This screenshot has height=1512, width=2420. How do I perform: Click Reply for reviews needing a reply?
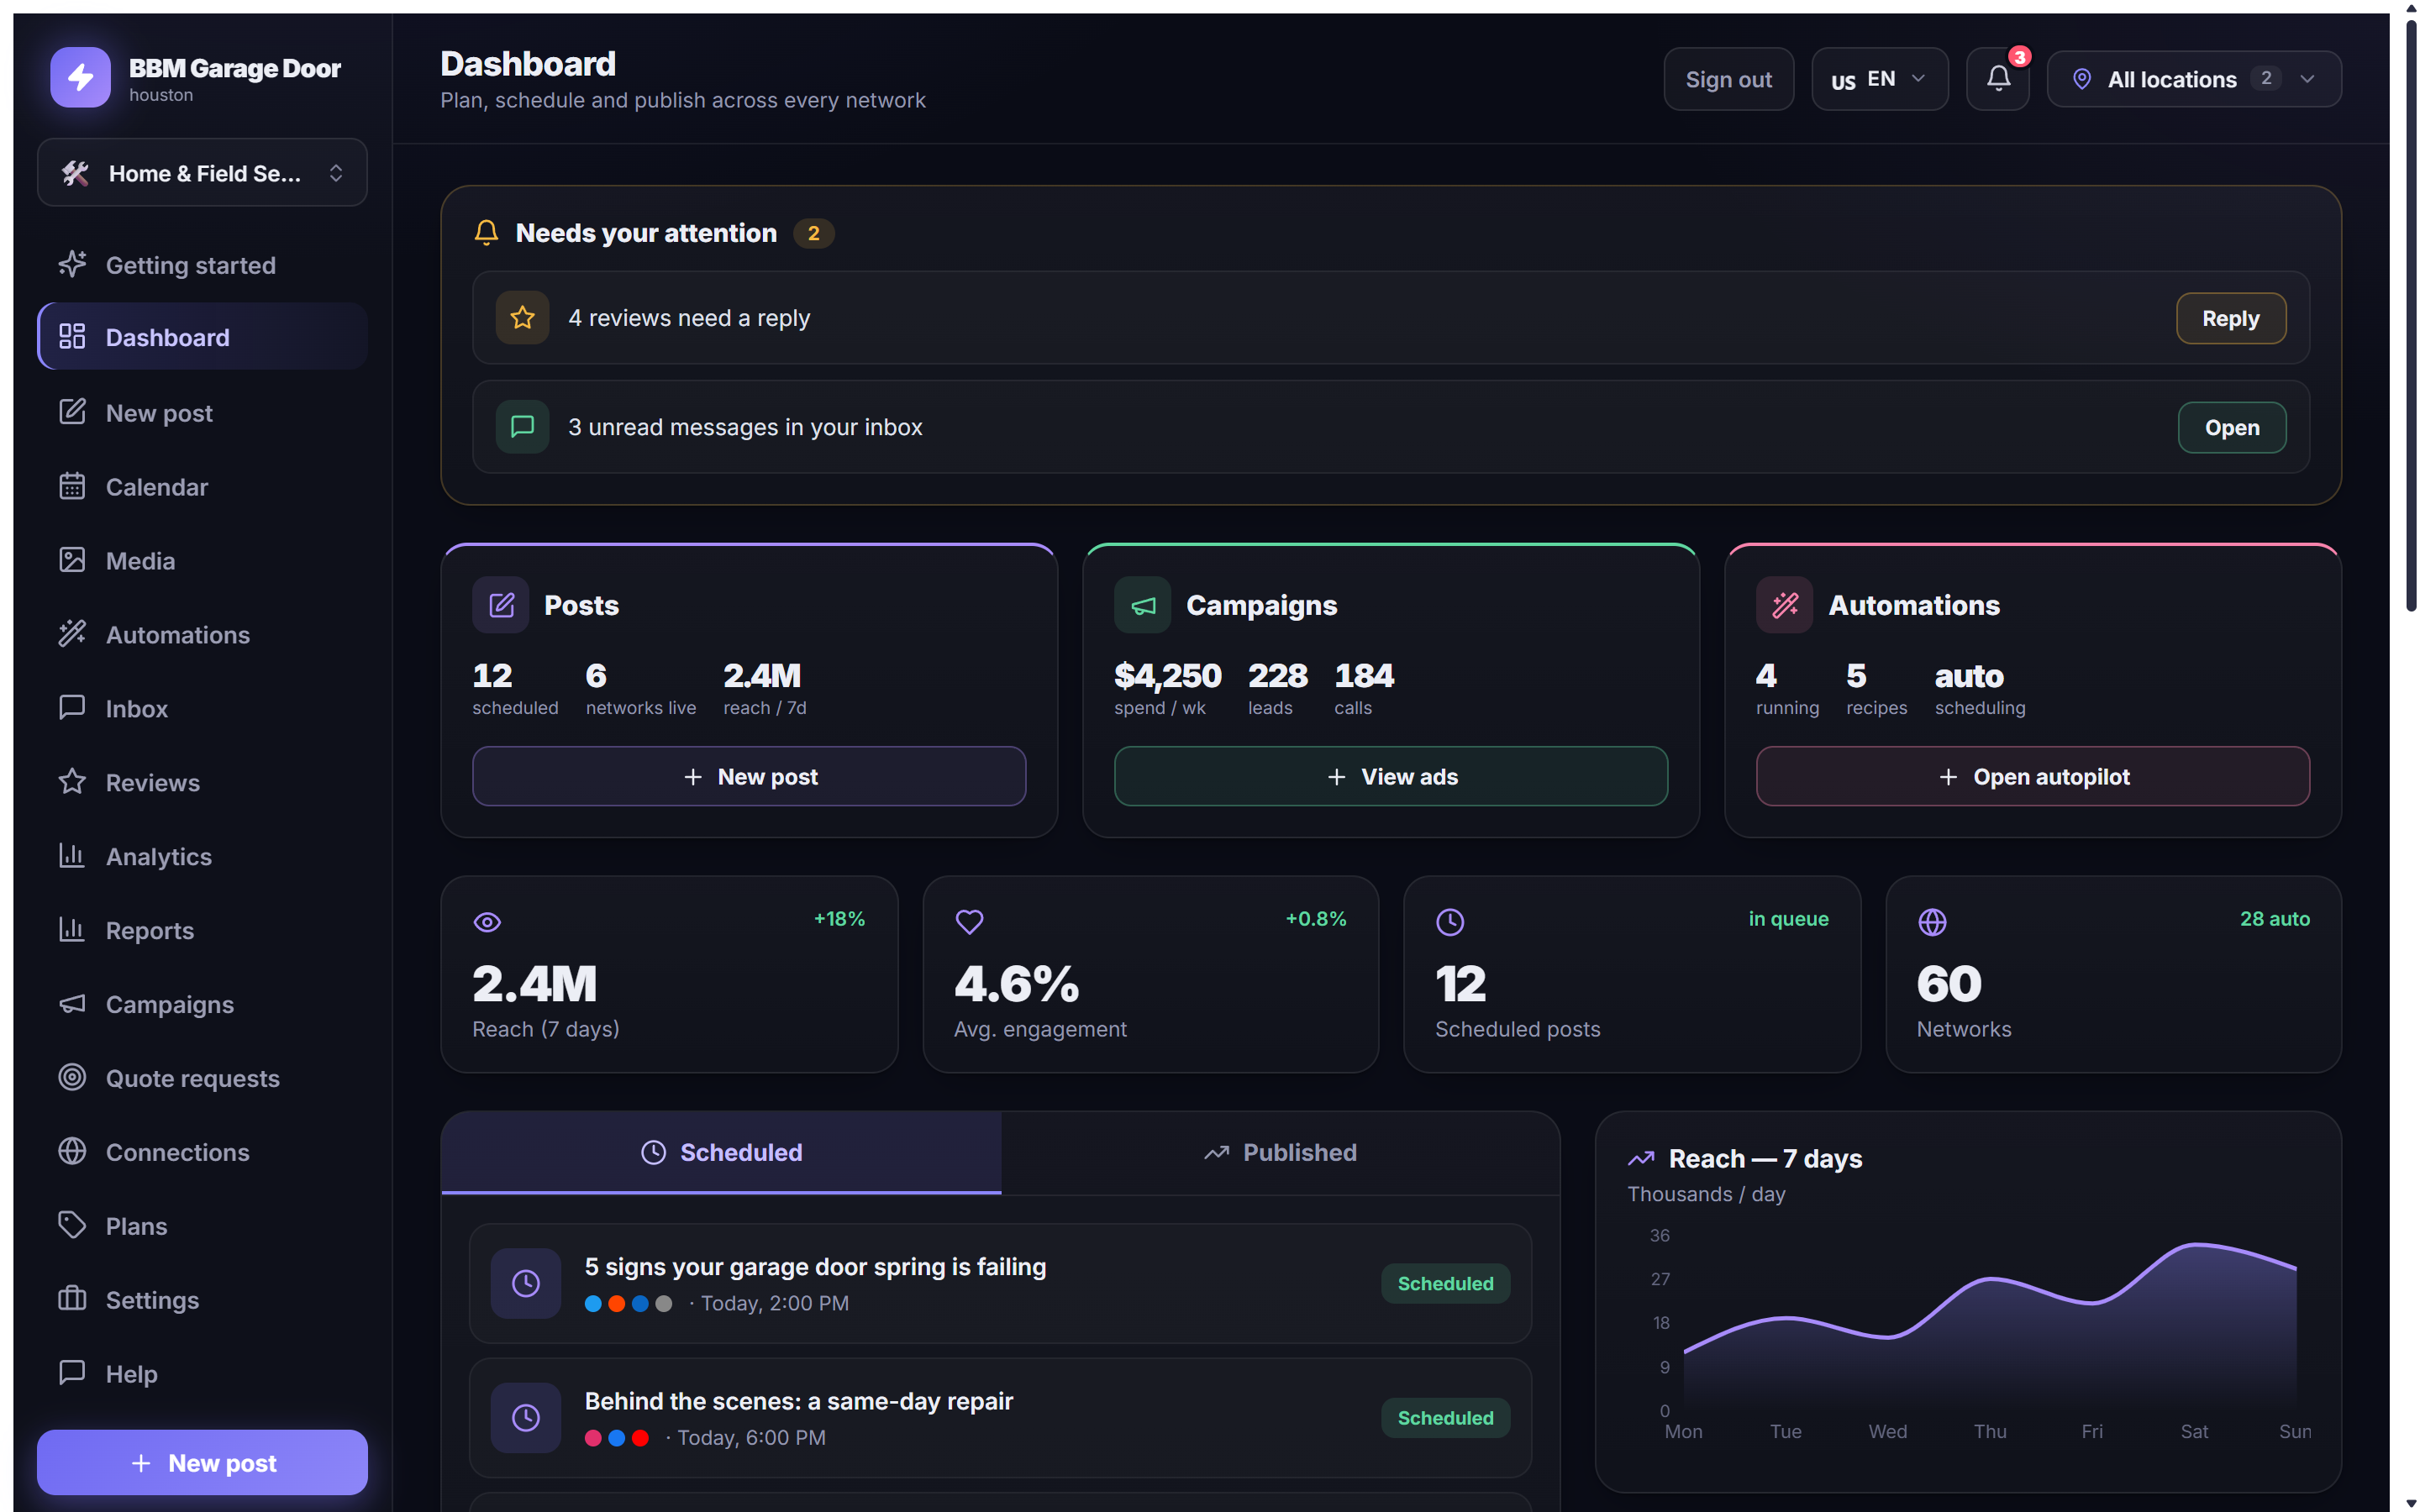2230,318
